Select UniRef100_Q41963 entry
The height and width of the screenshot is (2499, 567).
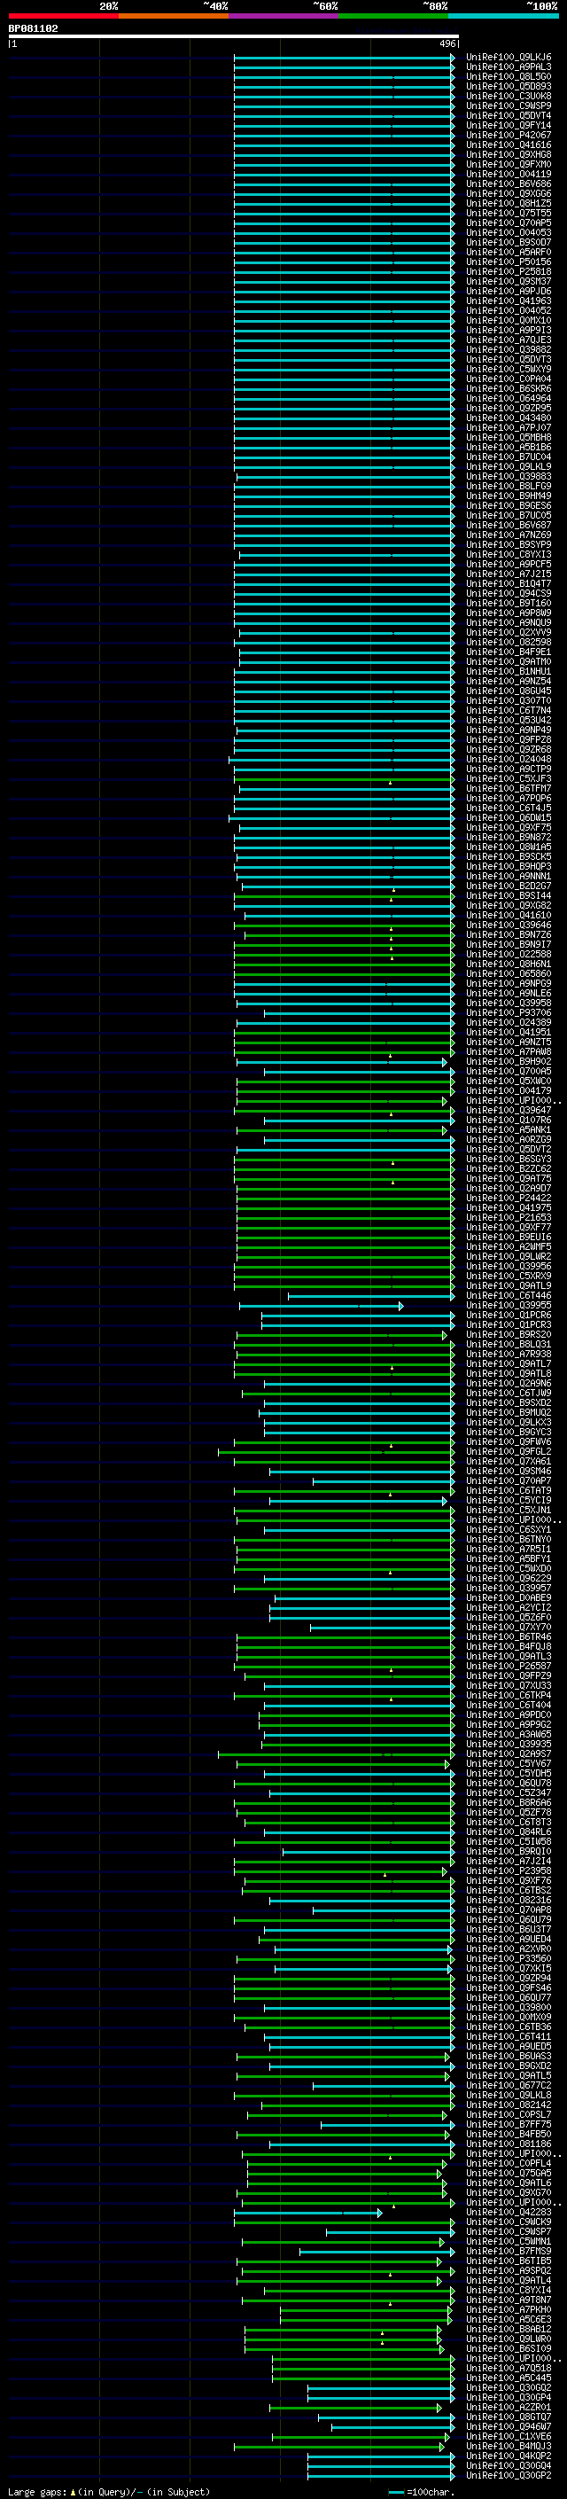(x=508, y=301)
